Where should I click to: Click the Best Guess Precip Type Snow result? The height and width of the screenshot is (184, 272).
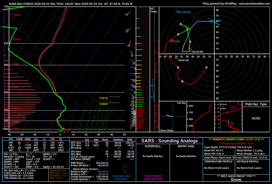(x=236, y=179)
